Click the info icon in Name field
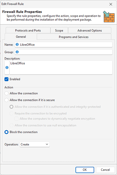This screenshot has height=175, width=117. [x=17, y=45]
